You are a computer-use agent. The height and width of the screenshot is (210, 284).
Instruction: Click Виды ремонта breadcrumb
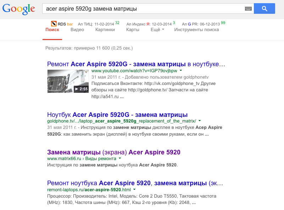tap(101, 159)
